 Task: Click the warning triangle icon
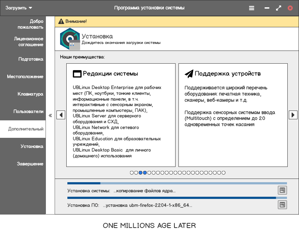[61, 21]
